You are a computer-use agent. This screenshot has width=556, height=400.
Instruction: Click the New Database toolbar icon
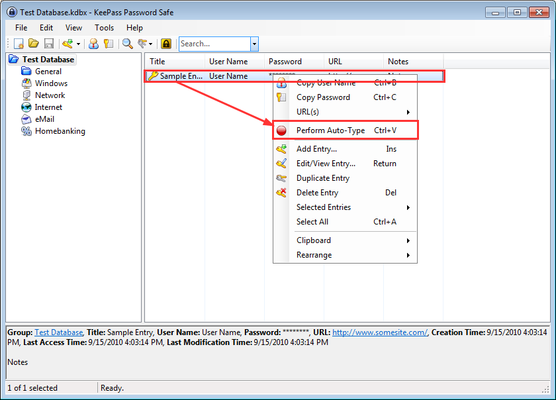point(19,44)
